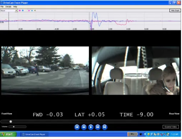The height and width of the screenshot is (139, 182).
Task: Click the Hide Graph button
Action: tap(175, 10)
